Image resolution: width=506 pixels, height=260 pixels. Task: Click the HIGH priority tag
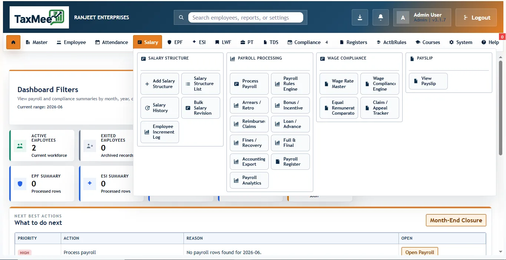[x=25, y=253]
